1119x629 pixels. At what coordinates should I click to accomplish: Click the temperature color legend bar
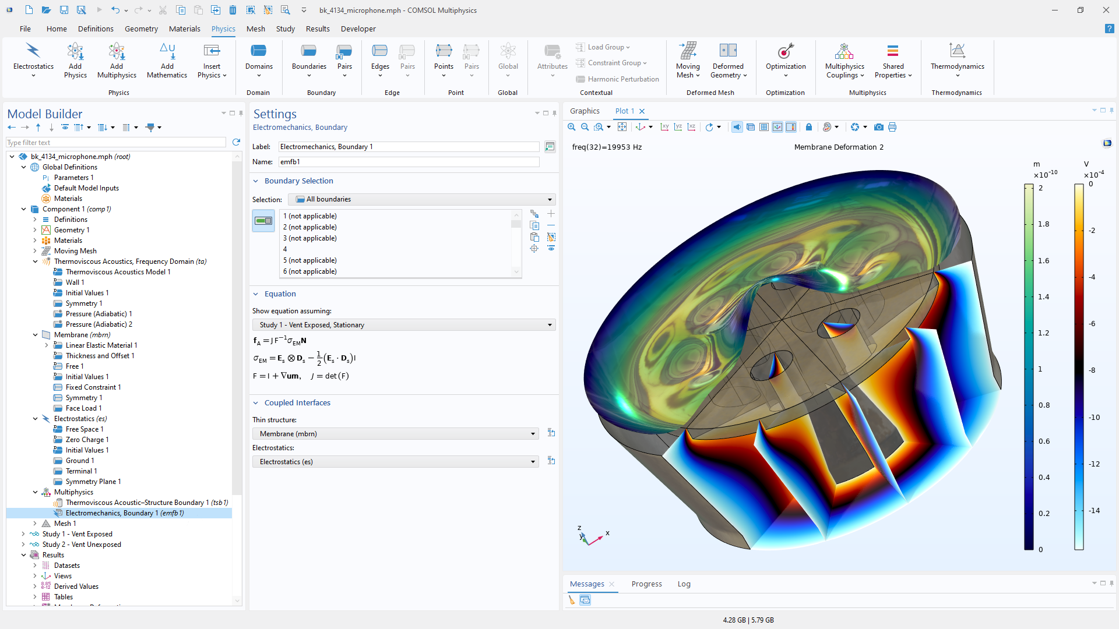coord(1079,367)
